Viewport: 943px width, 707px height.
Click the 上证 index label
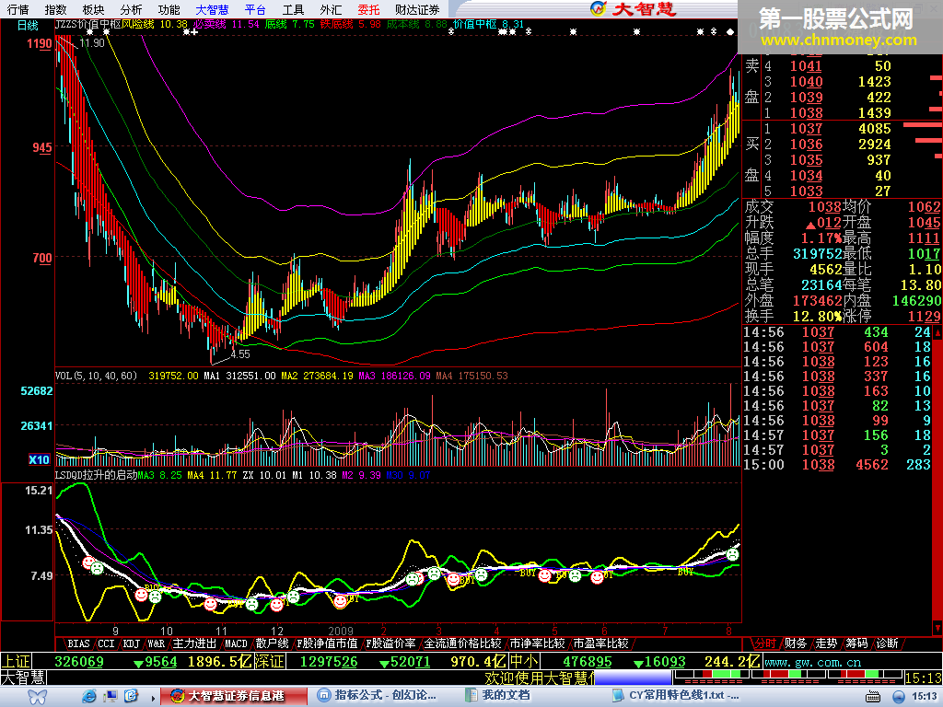coord(16,661)
